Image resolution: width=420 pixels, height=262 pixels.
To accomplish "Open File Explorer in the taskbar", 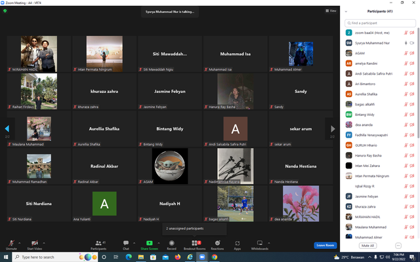I will pos(141,257).
